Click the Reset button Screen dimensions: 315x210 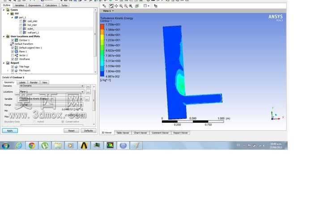[x=71, y=131]
